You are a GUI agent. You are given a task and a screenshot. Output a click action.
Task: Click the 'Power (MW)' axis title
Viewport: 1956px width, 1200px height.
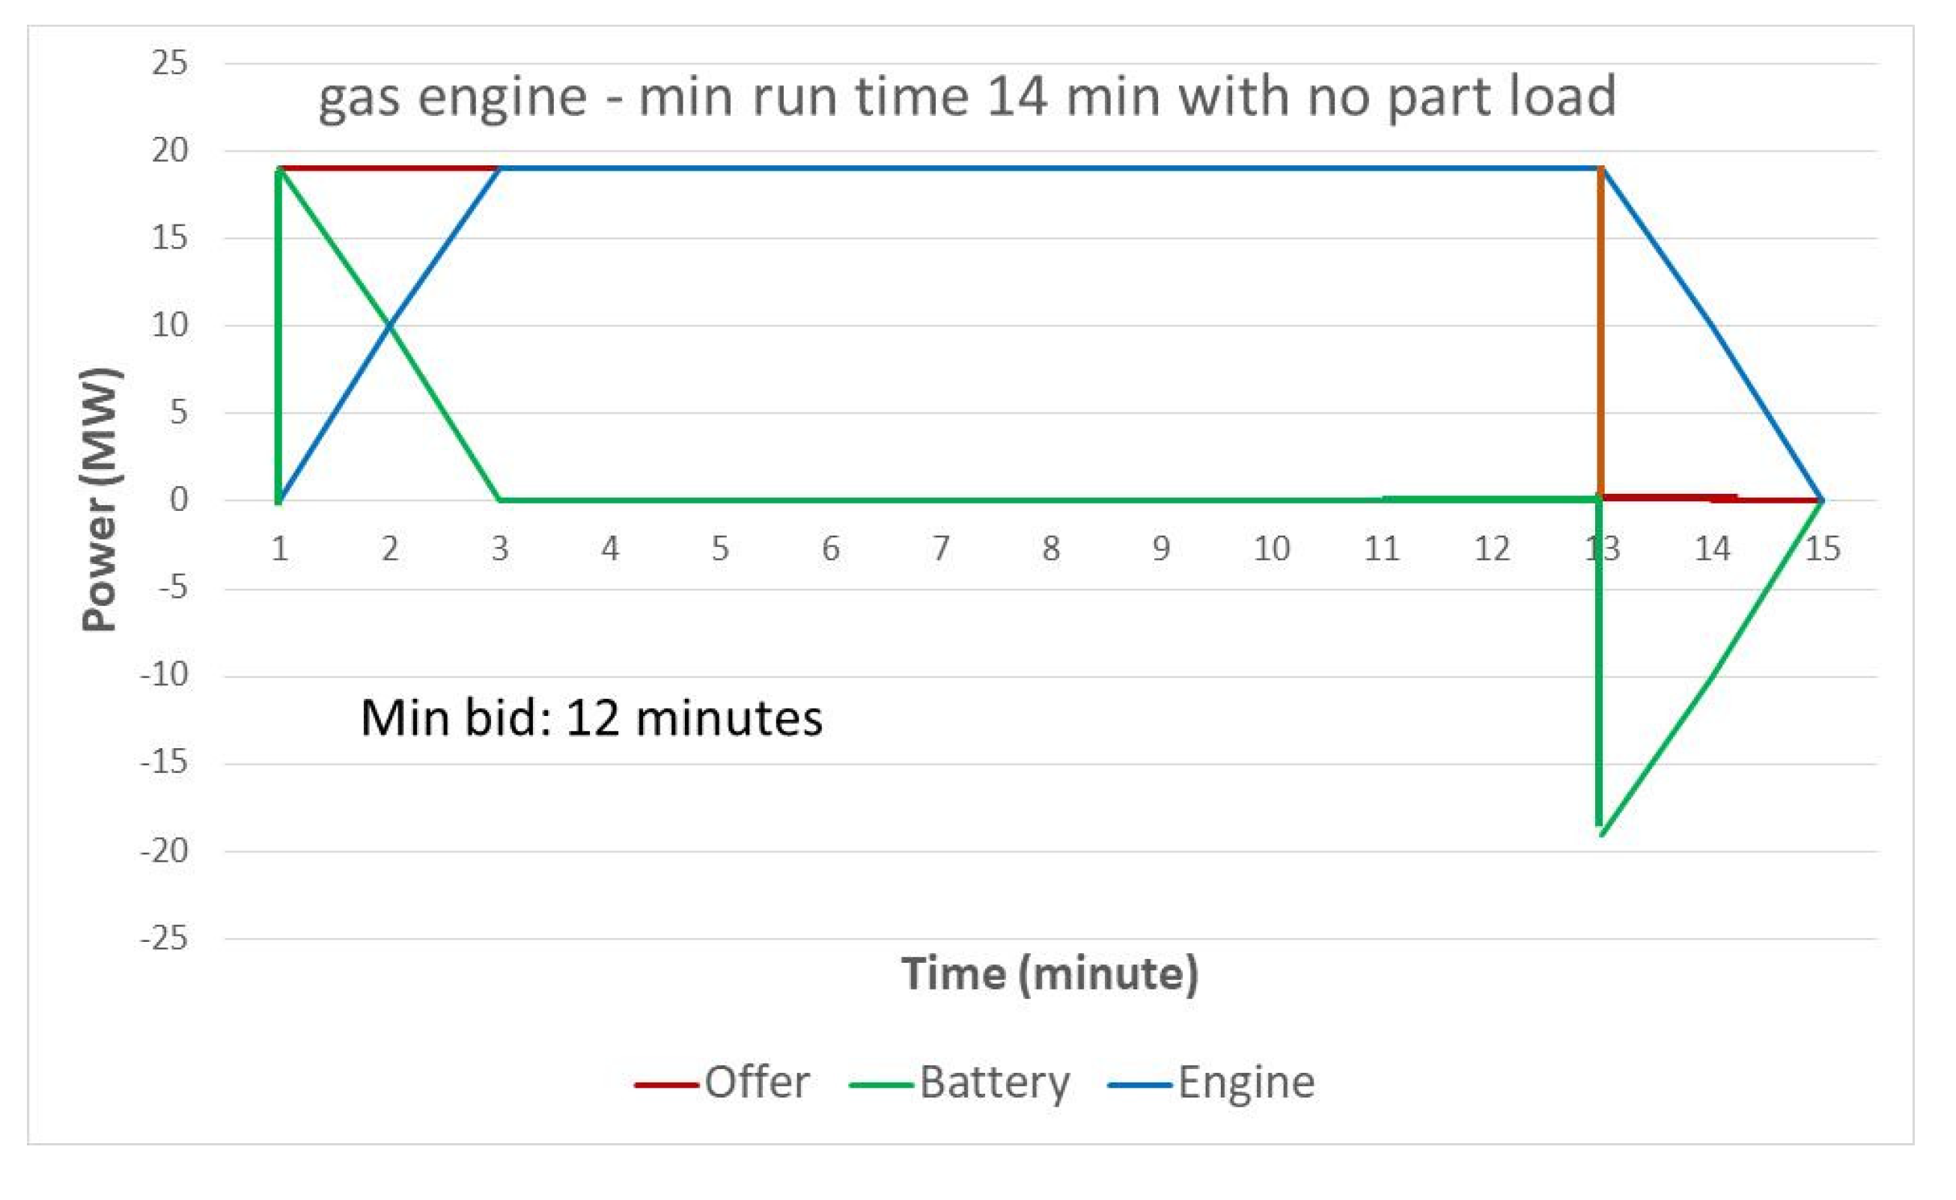click(x=102, y=499)
